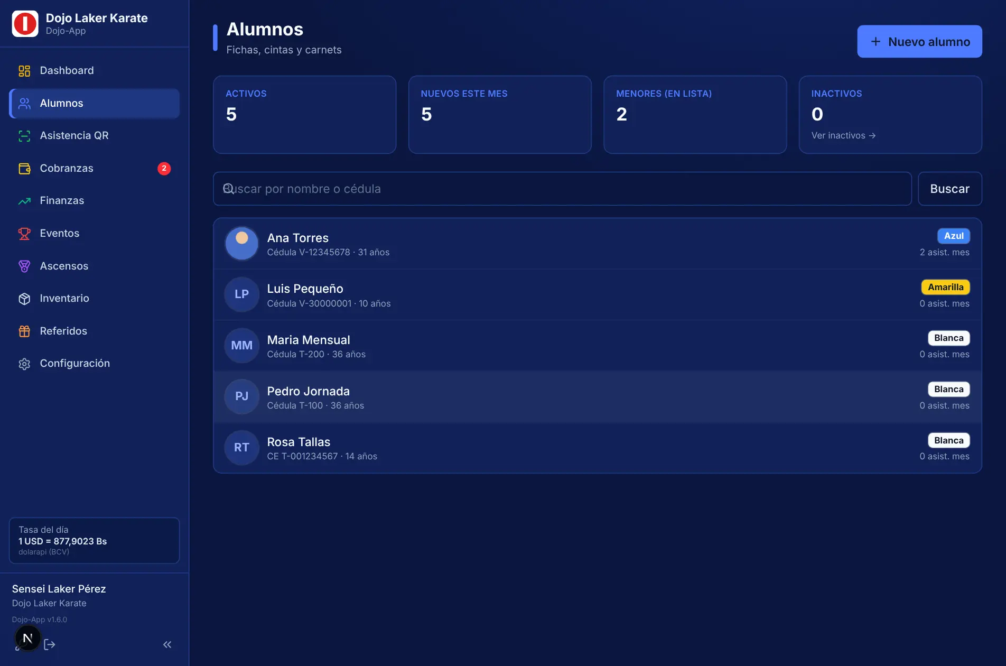Click the Eventos trophy icon
Viewport: 1006px width, 666px height.
24,234
